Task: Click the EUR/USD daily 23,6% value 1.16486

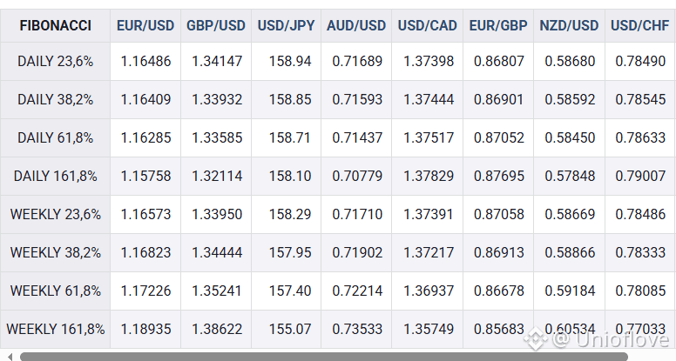Action: pyautogui.click(x=145, y=61)
